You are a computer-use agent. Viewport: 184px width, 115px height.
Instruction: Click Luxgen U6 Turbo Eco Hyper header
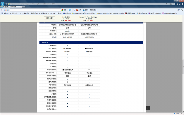coord(88,18)
